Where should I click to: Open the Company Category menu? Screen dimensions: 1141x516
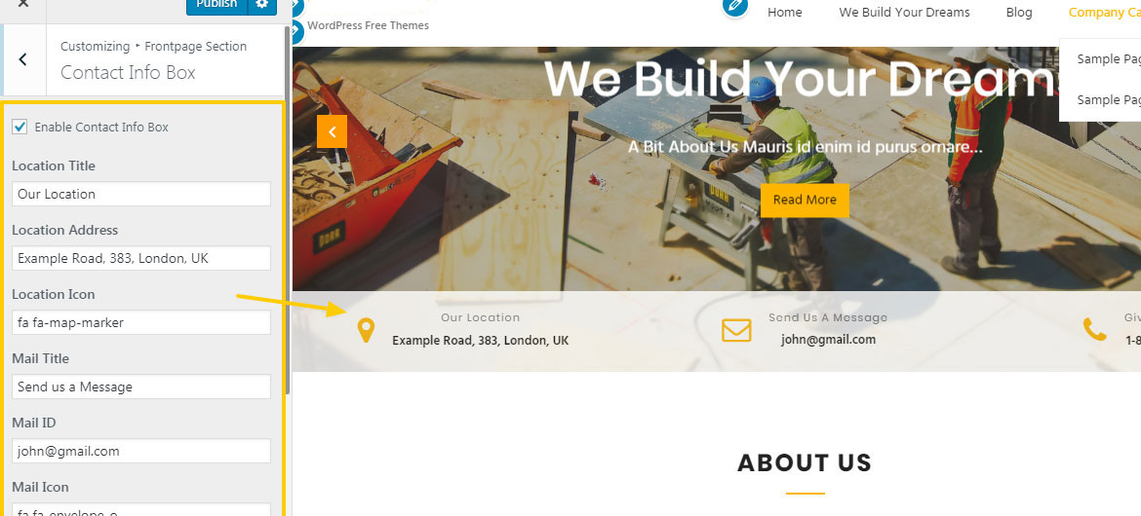click(1104, 13)
